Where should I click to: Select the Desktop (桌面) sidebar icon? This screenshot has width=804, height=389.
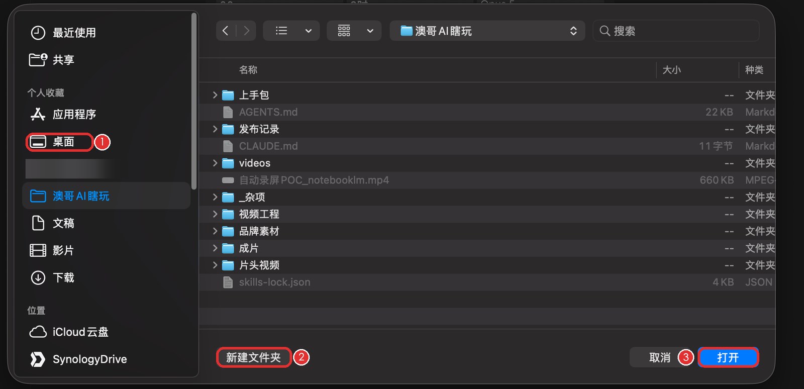(38, 142)
